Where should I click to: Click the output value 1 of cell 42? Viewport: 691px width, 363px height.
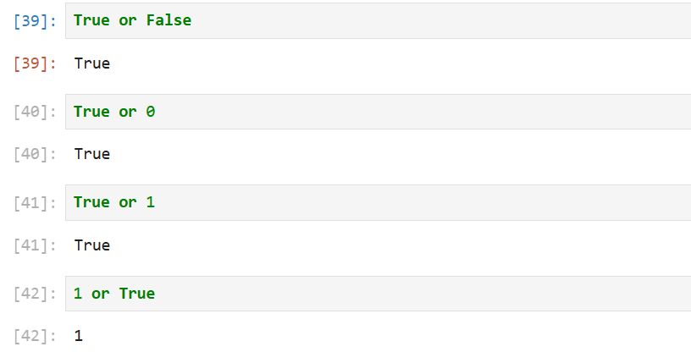(79, 336)
